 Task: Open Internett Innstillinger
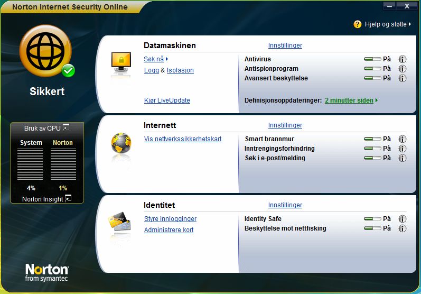coord(285,125)
